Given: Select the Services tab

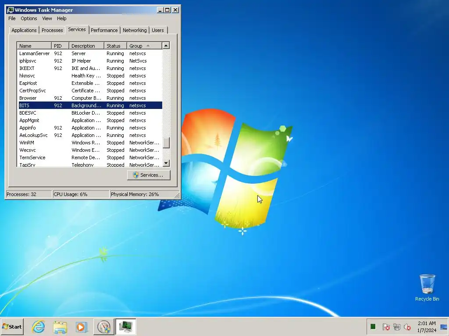Looking at the screenshot, I should [77, 29].
